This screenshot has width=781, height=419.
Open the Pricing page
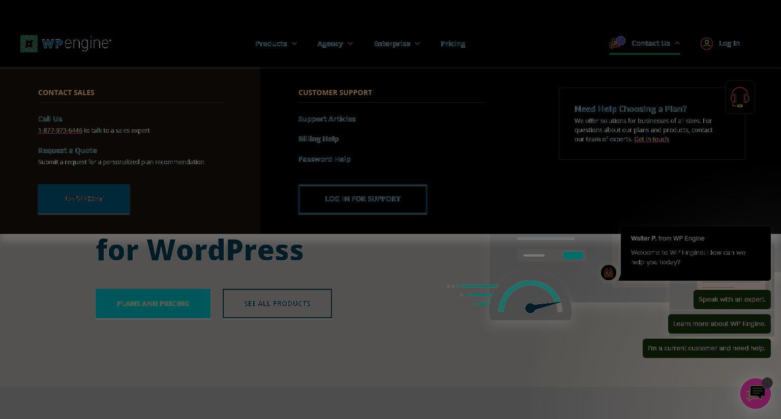453,44
